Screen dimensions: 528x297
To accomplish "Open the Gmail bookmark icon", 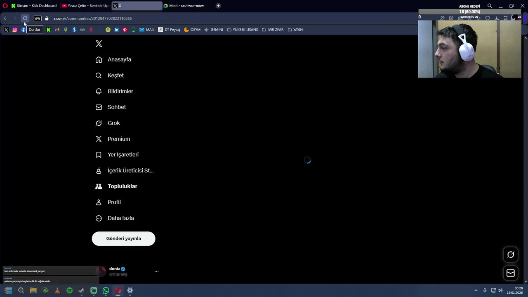I will tap(57, 30).
